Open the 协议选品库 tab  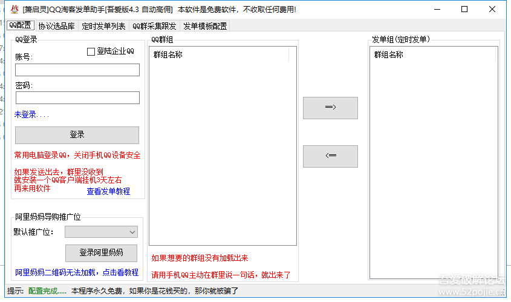click(x=56, y=26)
